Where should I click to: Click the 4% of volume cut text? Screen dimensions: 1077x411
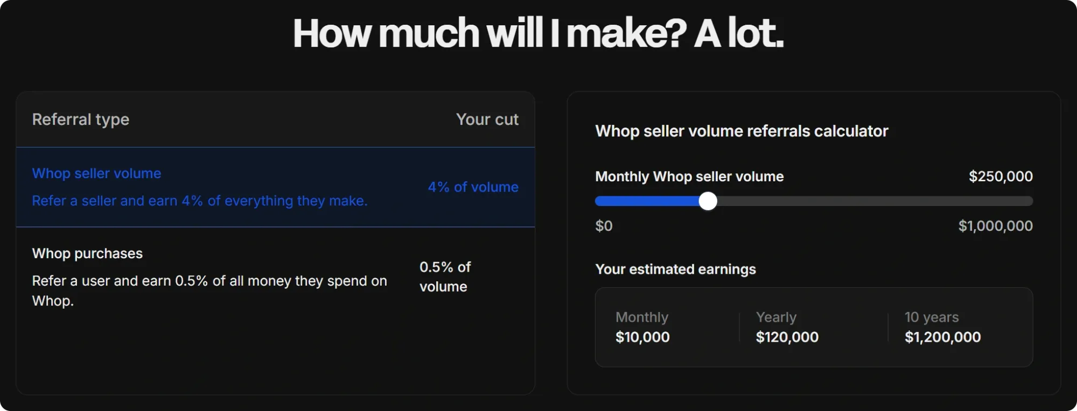pos(473,187)
